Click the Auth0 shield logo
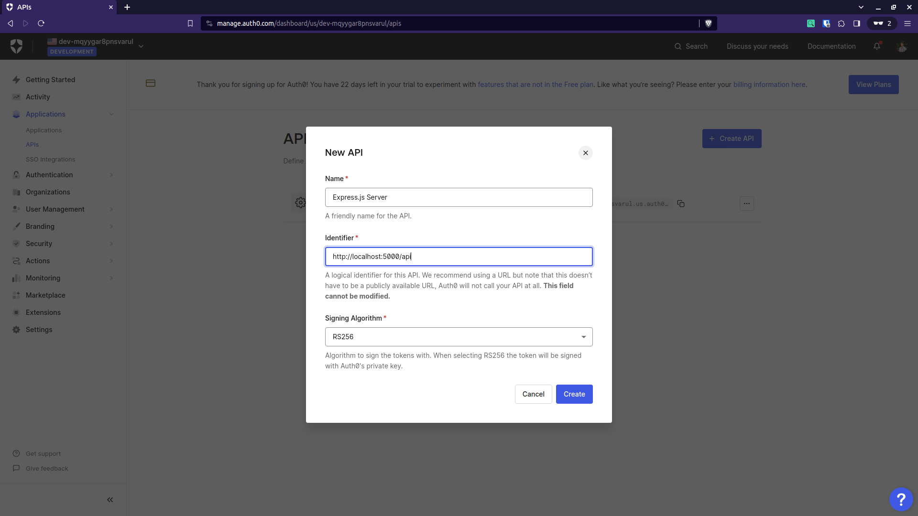This screenshot has height=516, width=918. (17, 46)
